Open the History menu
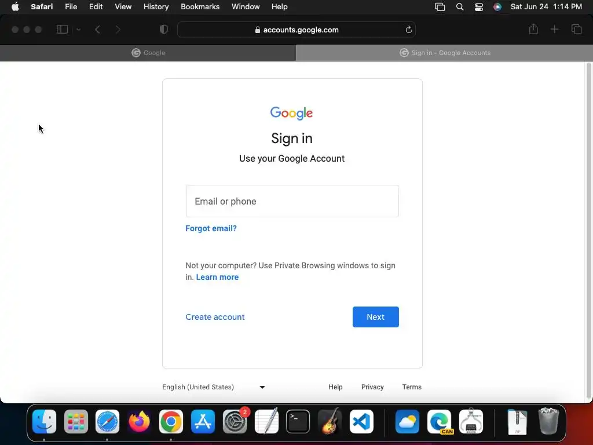 [x=156, y=7]
